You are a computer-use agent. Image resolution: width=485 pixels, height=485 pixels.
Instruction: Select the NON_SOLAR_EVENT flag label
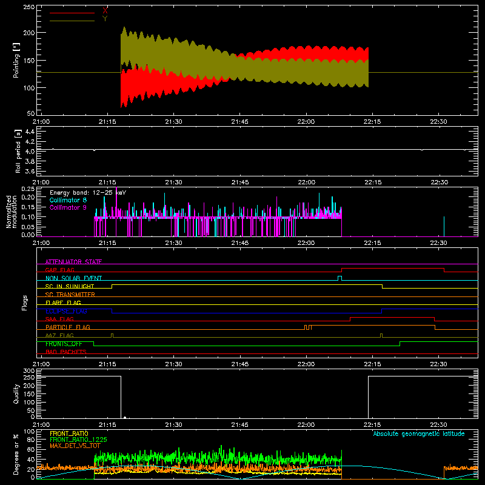pos(73,278)
